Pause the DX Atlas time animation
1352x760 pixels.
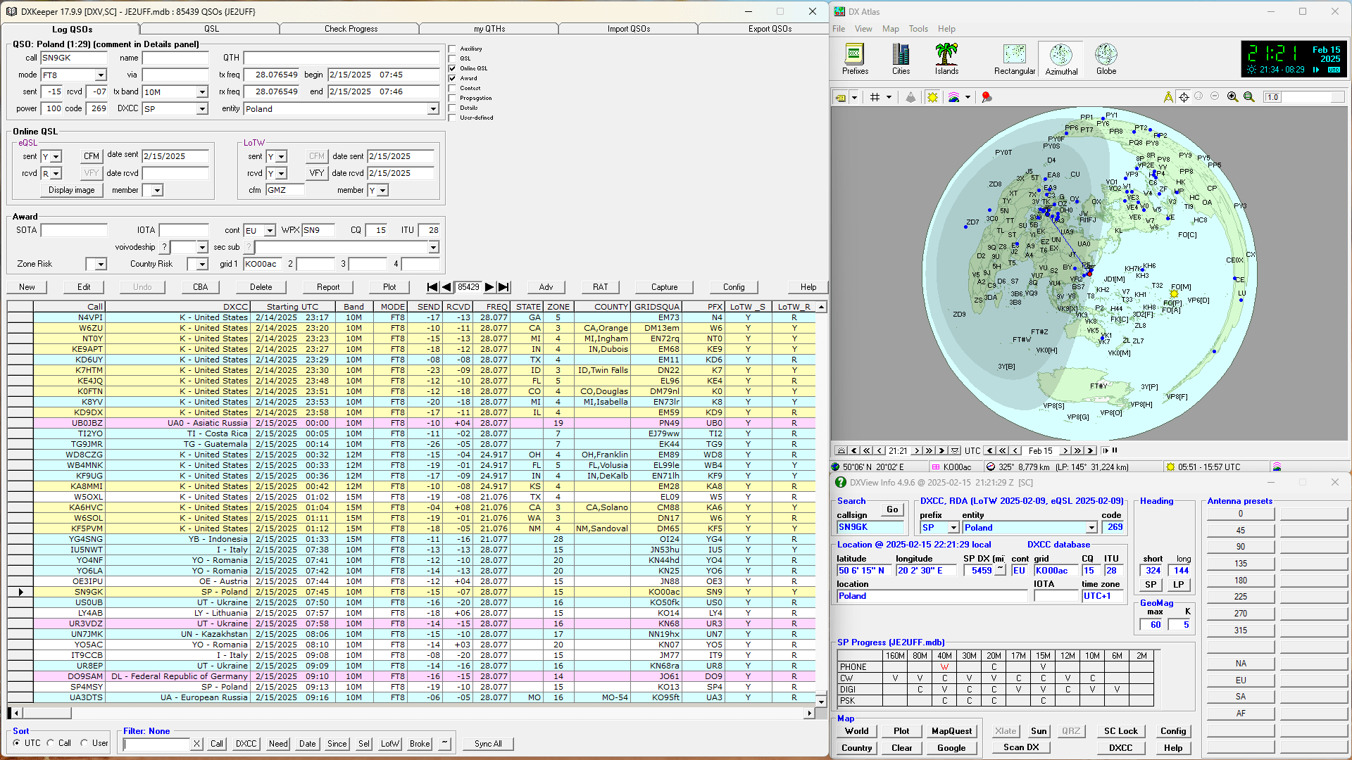1115,450
